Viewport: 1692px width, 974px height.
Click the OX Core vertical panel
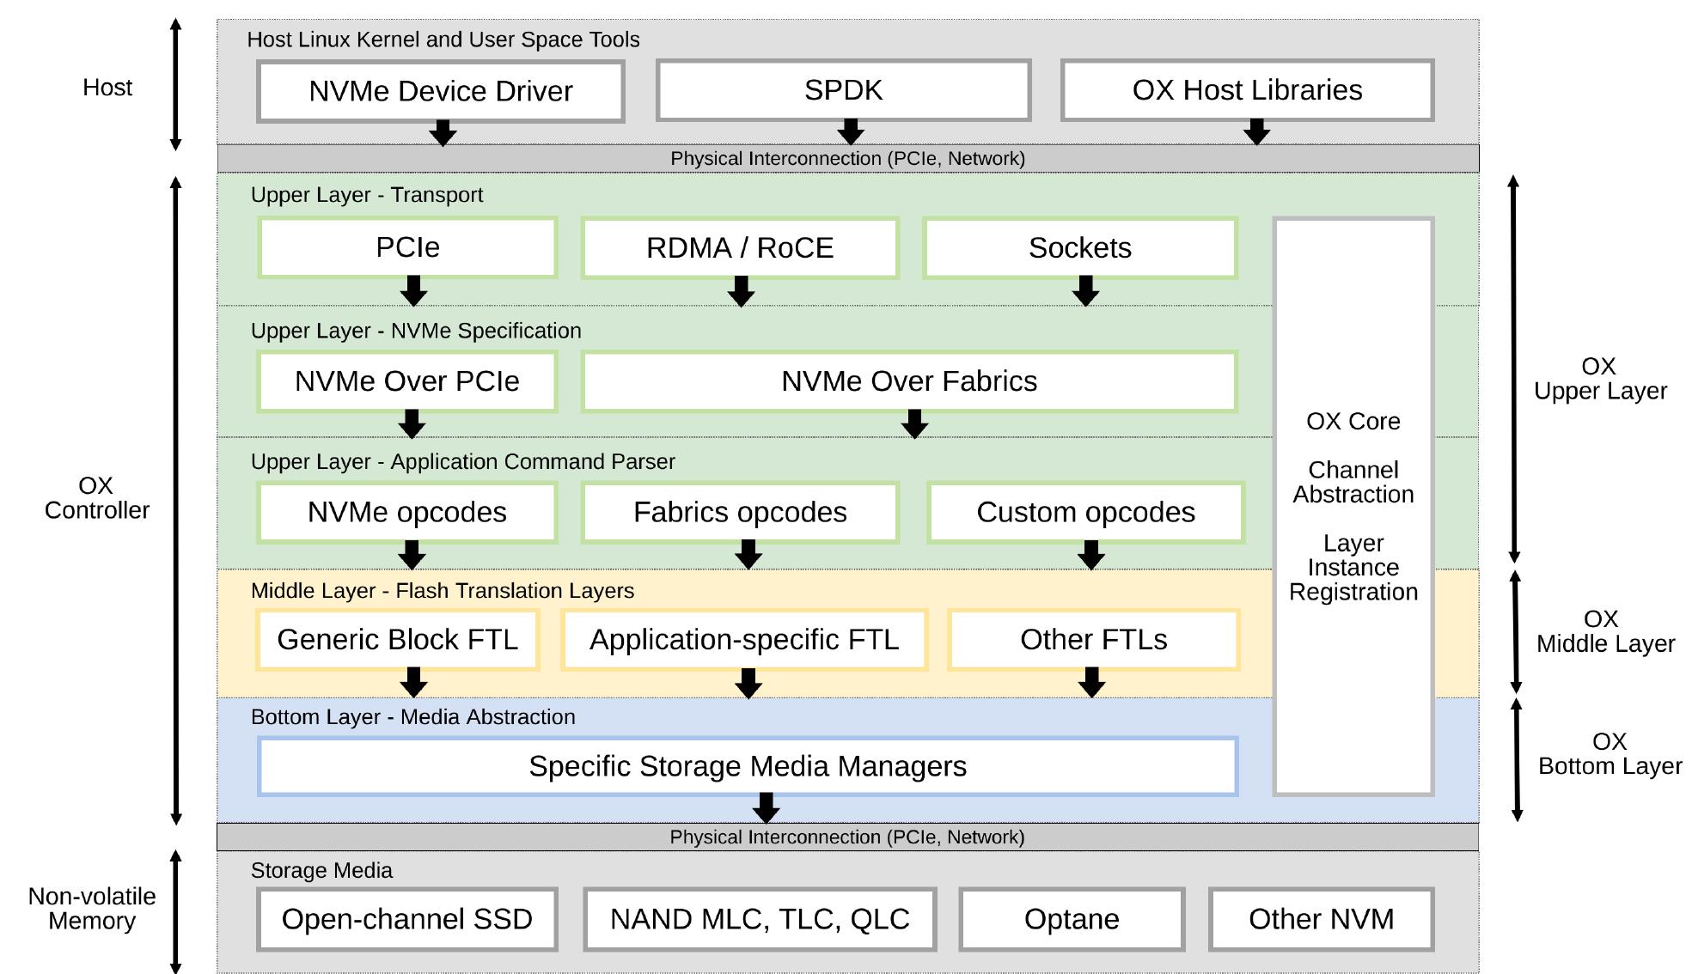[1353, 507]
